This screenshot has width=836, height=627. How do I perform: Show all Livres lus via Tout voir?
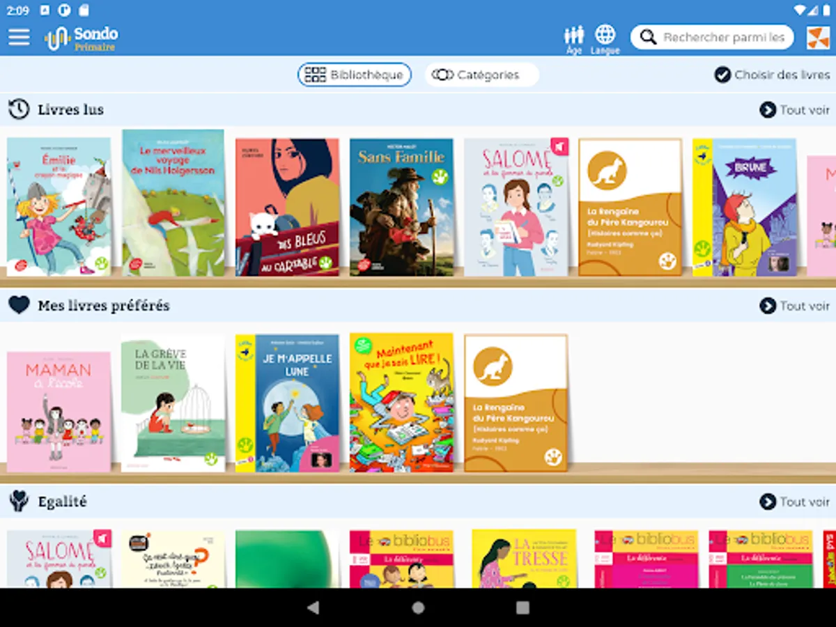795,109
